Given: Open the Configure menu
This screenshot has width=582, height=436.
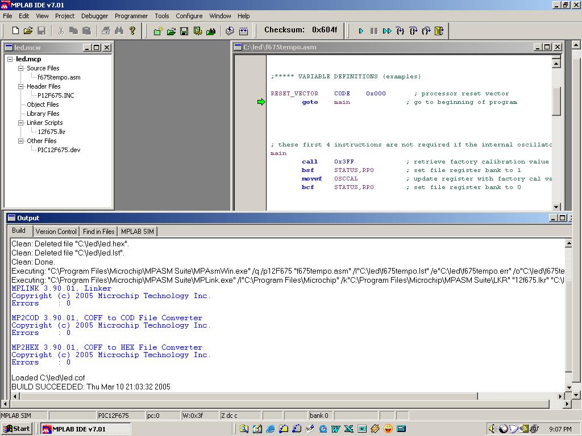Looking at the screenshot, I should coord(189,16).
